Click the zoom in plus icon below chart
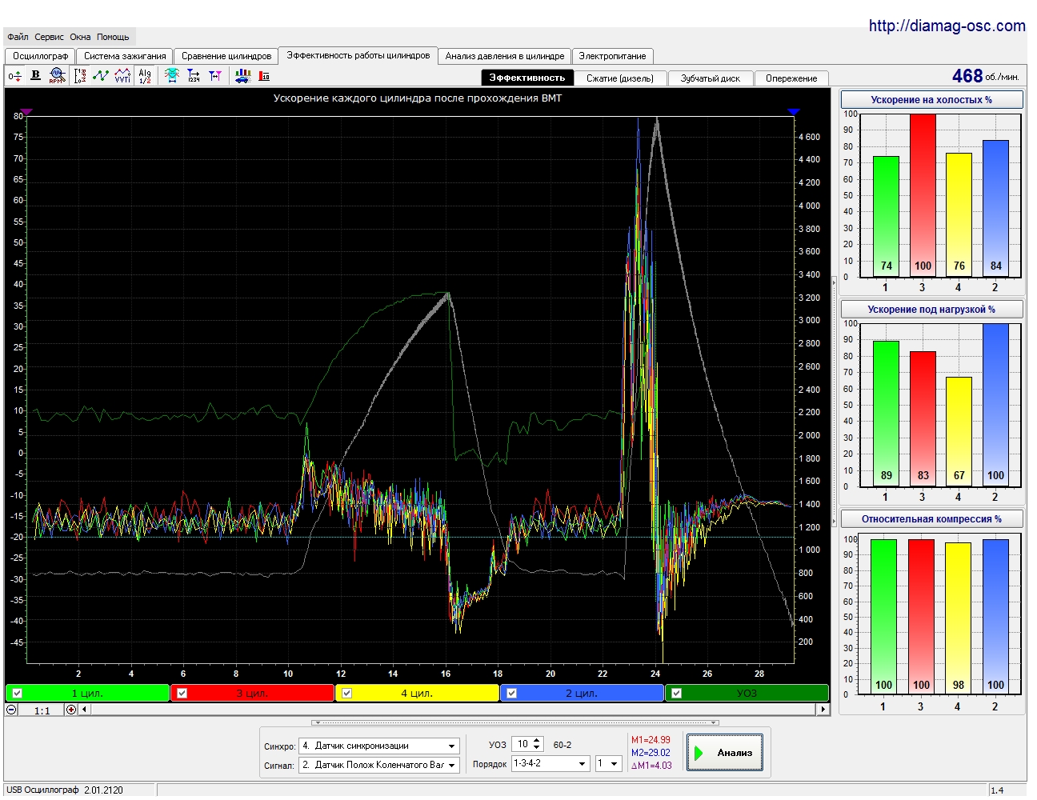The width and height of the screenshot is (1037, 800). [71, 710]
